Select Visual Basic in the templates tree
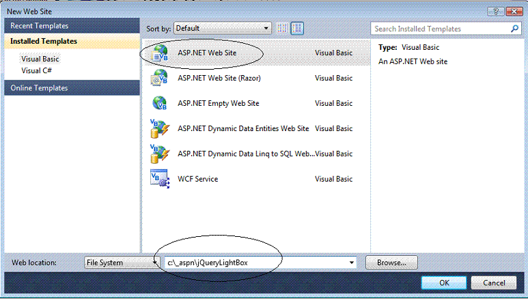Viewport: 528px width, 299px height. pos(40,59)
